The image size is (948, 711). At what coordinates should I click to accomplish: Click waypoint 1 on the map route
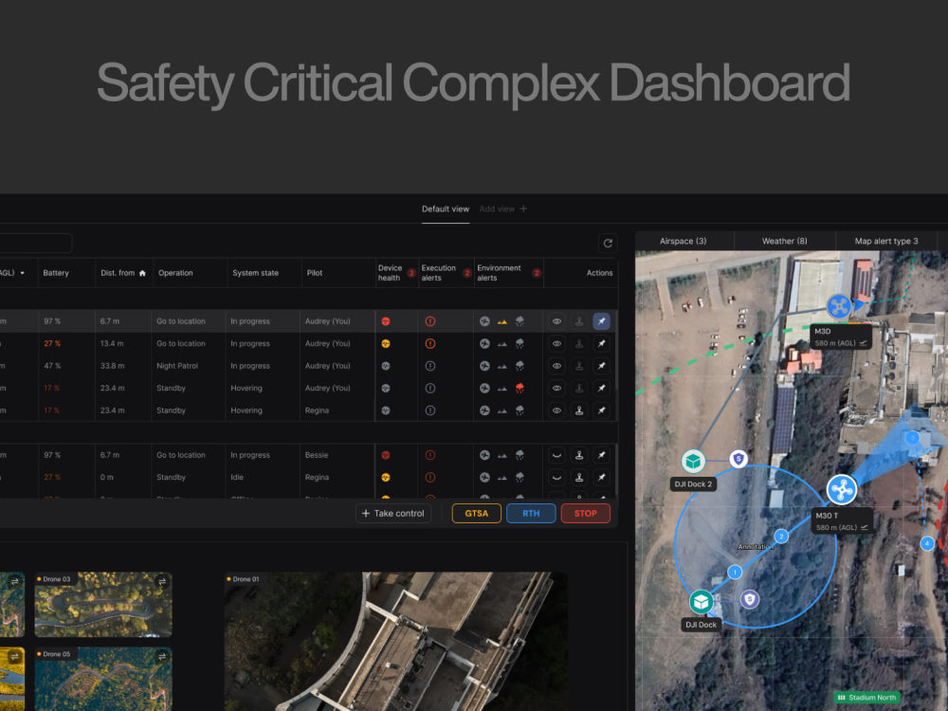(x=735, y=572)
